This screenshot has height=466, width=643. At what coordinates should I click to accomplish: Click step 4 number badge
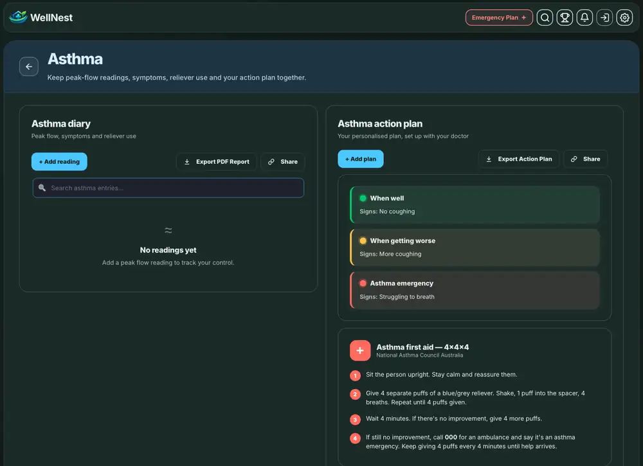(355, 438)
